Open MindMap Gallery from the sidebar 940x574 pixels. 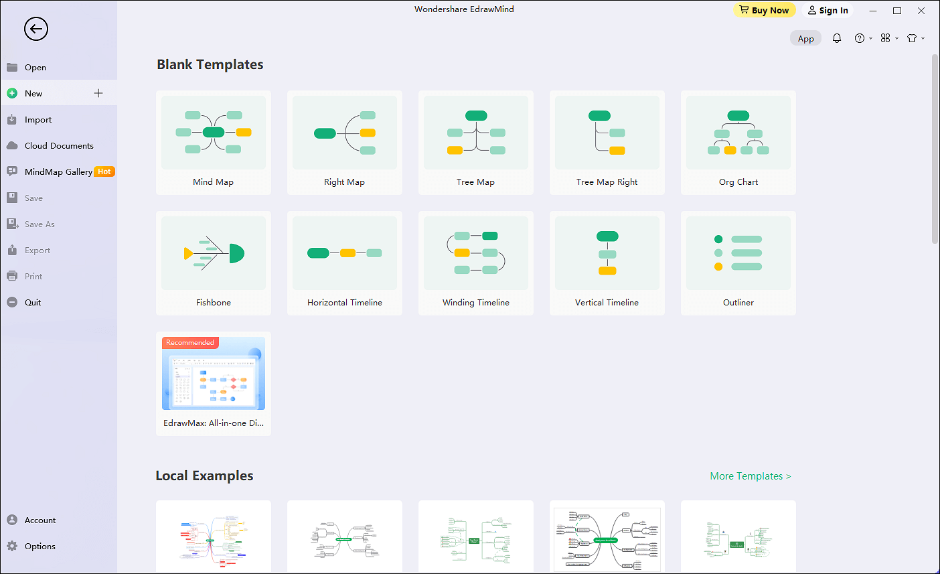(x=59, y=171)
